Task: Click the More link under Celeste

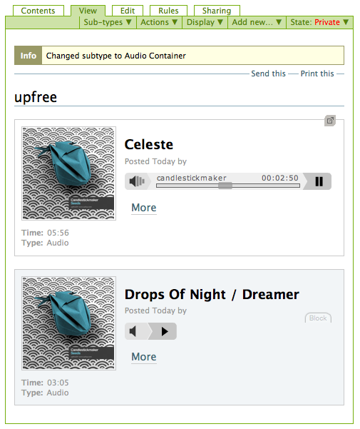Action: click(144, 208)
